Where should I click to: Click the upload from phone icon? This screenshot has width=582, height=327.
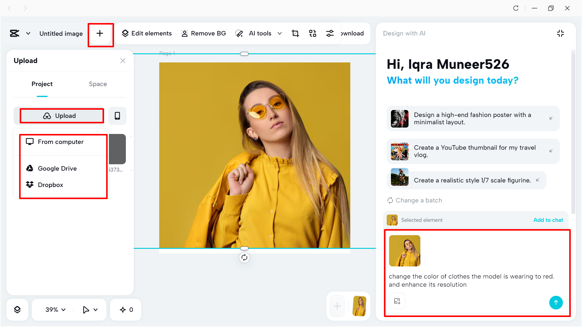click(117, 116)
